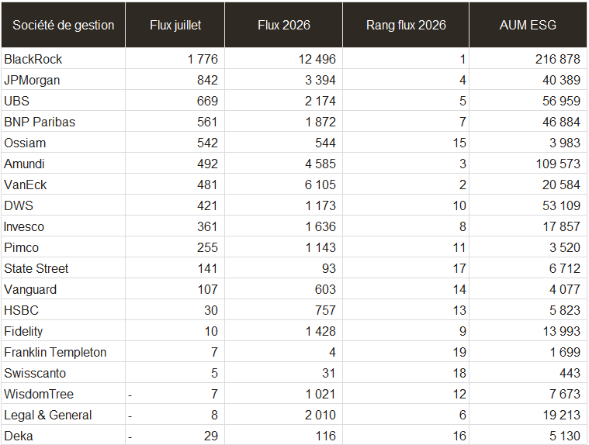Viewport: 589px width, 445px height.
Task: Select Amundi's Flux 2026 value 4 585
Action: coord(320,164)
